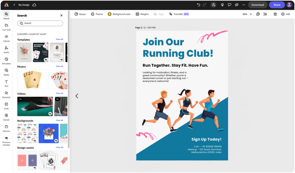The image size is (295, 173).
Task: Open the Assets panel
Action: click(6, 50)
